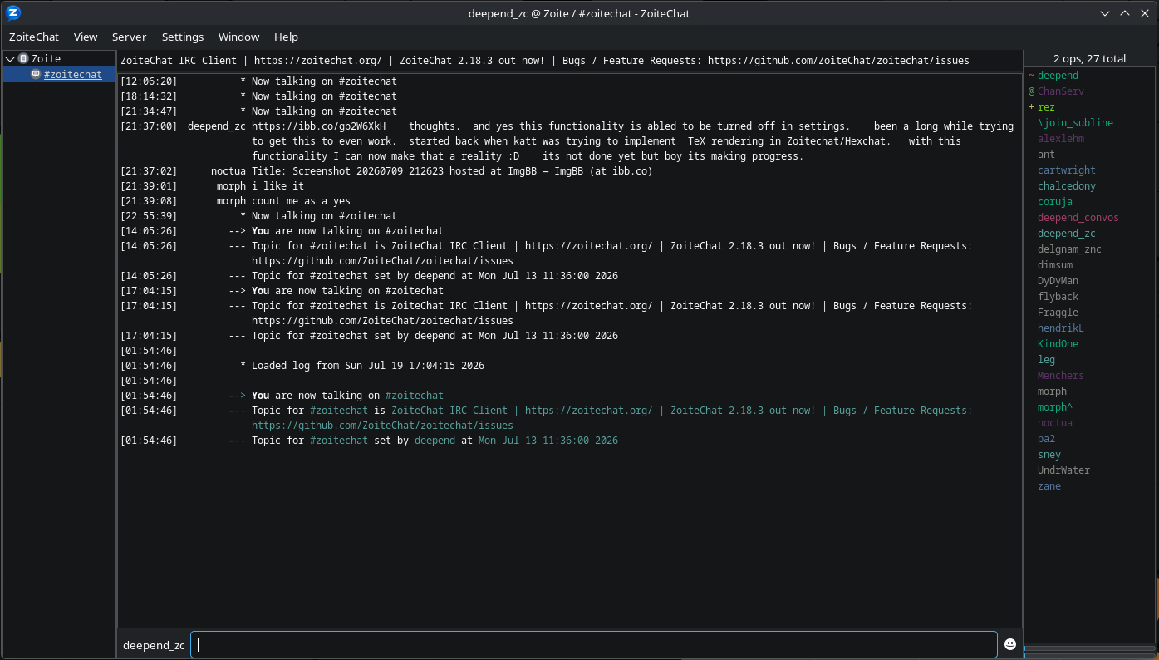Select user \join_subline in the list
1159x660 pixels.
(x=1075, y=123)
